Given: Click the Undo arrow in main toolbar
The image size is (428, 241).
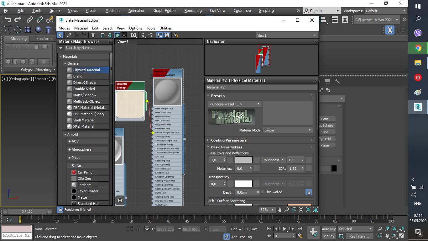Looking at the screenshot, I should tap(8, 20).
